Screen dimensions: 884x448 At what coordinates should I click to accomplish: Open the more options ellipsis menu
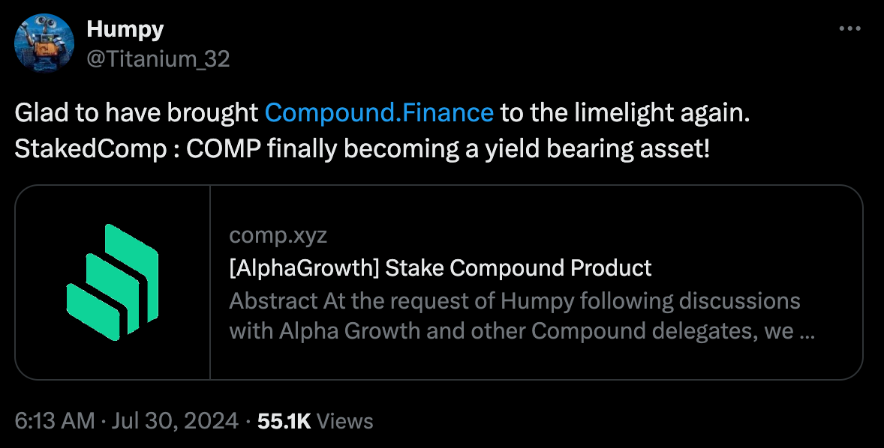click(850, 27)
